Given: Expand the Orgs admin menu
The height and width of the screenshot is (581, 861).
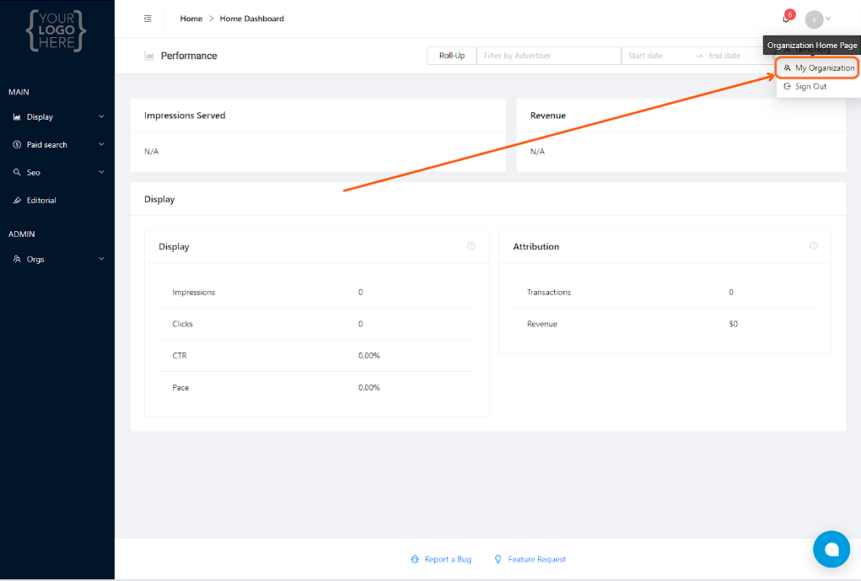Looking at the screenshot, I should 57,259.
